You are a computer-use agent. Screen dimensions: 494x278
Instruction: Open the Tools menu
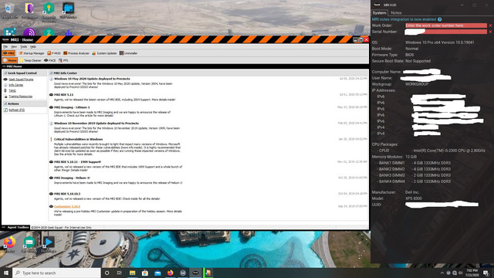pyautogui.click(x=24, y=46)
